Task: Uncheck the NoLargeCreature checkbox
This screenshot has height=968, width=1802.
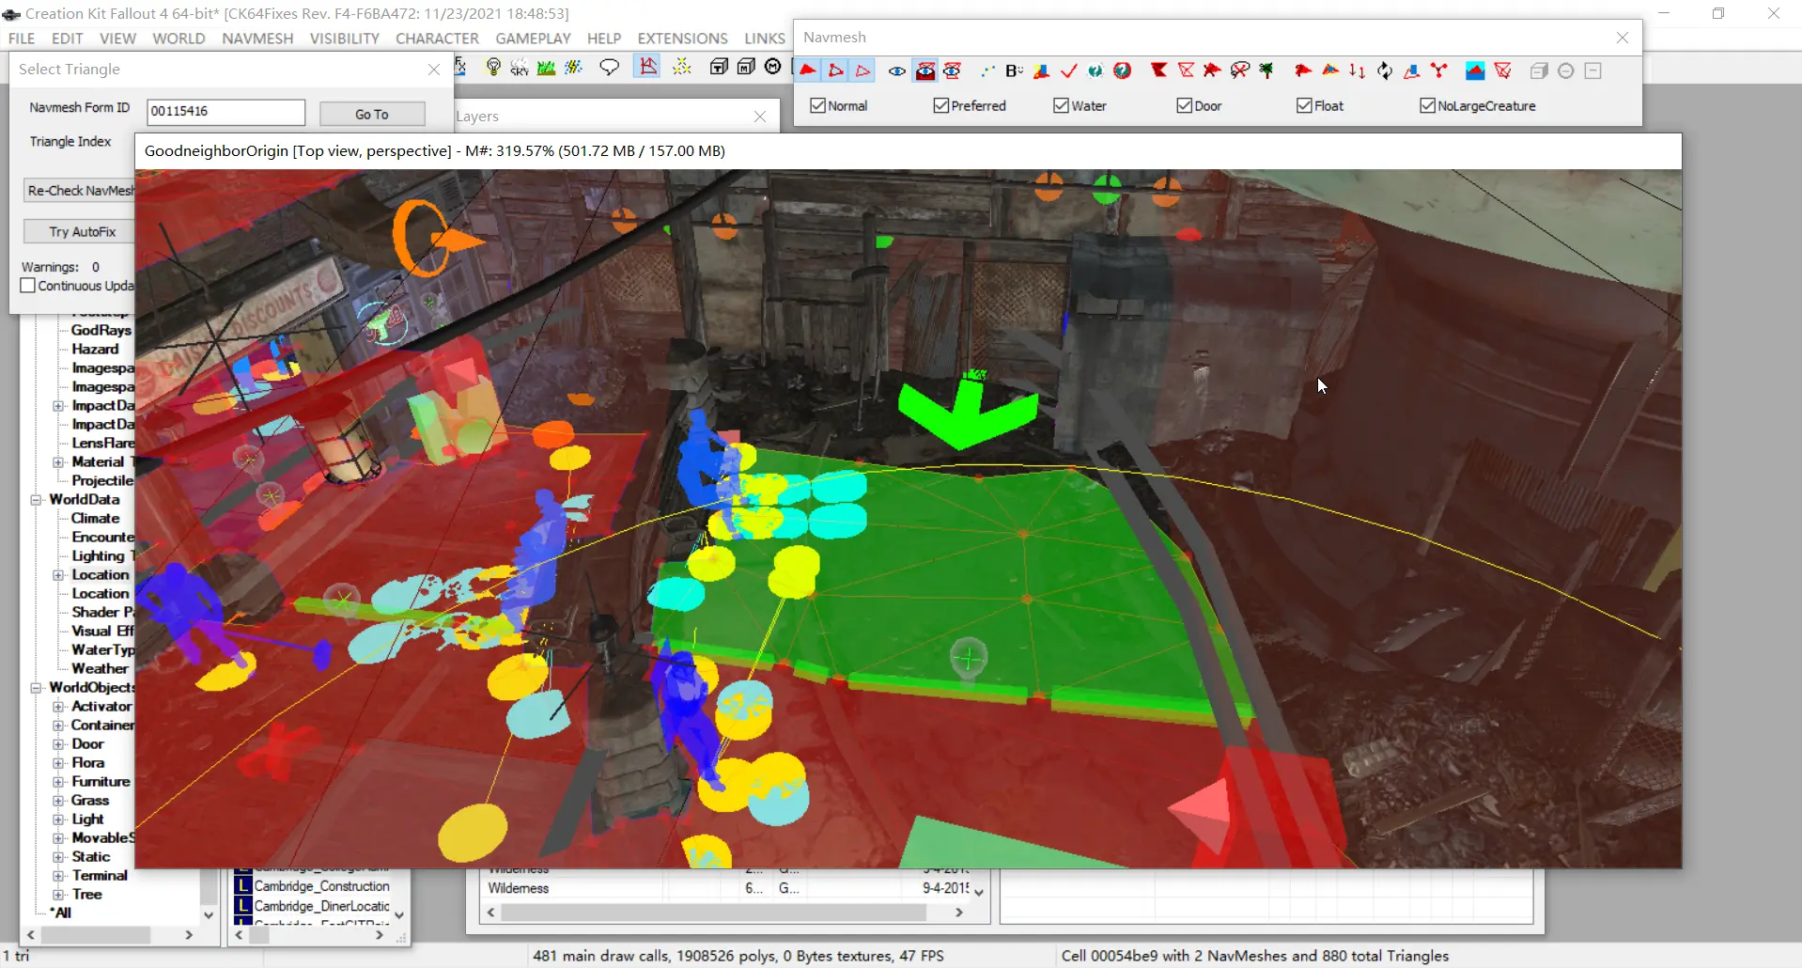Action: (1427, 105)
